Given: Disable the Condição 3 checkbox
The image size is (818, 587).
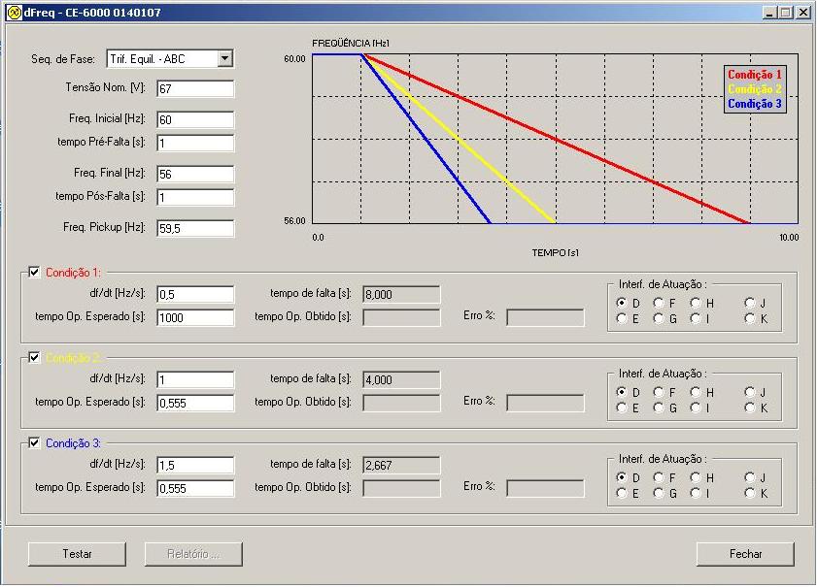Looking at the screenshot, I should coord(35,443).
